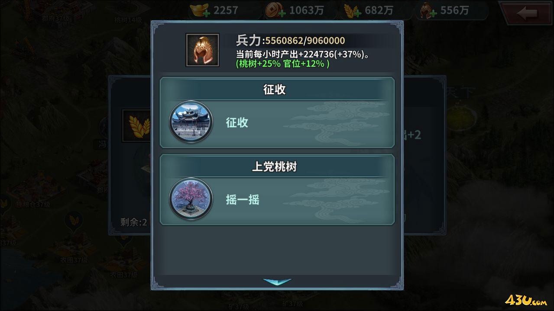Viewport: 554px width, 311px height.
Task: Click the 2257 gold amount
Action: (226, 10)
